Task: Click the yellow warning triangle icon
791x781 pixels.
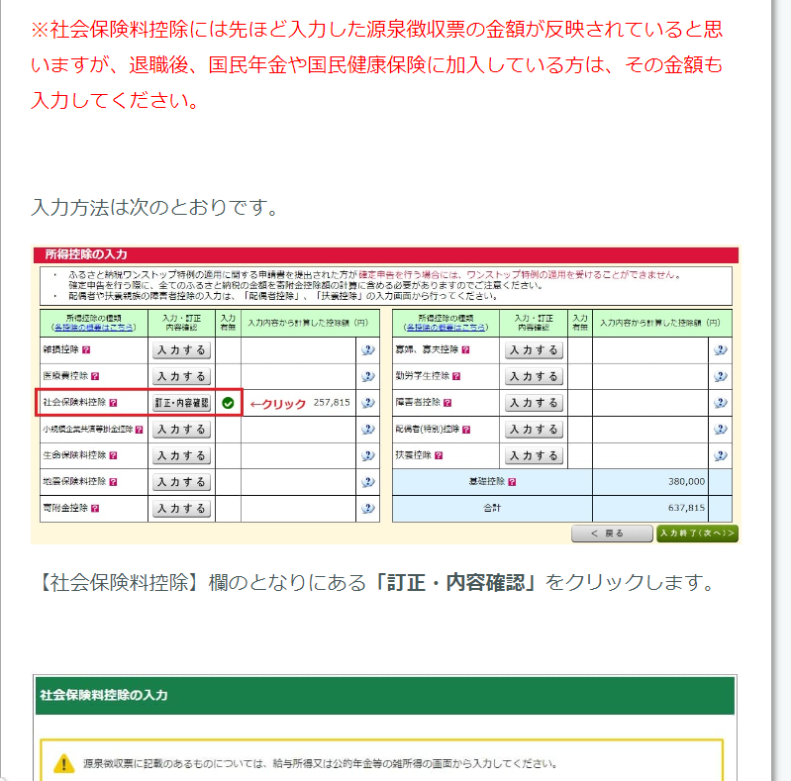Action: (x=64, y=763)
